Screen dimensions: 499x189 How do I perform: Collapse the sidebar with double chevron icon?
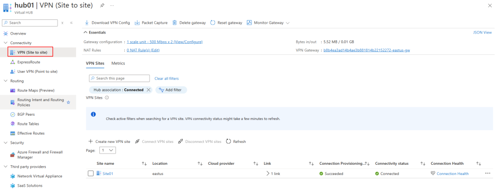[71, 23]
